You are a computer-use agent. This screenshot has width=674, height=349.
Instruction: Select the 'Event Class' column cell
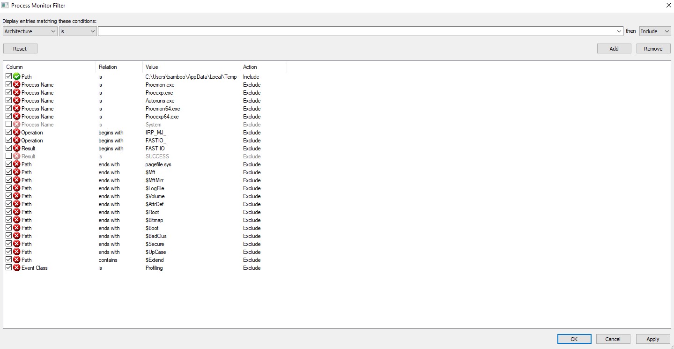click(34, 267)
